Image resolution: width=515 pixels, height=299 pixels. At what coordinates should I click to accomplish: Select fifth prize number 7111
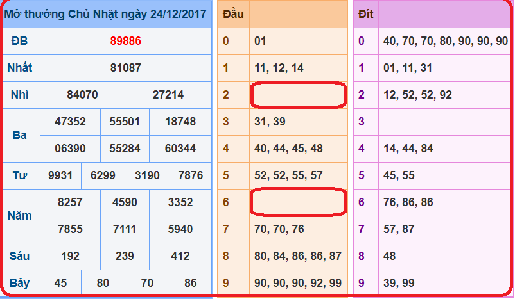[125, 229]
